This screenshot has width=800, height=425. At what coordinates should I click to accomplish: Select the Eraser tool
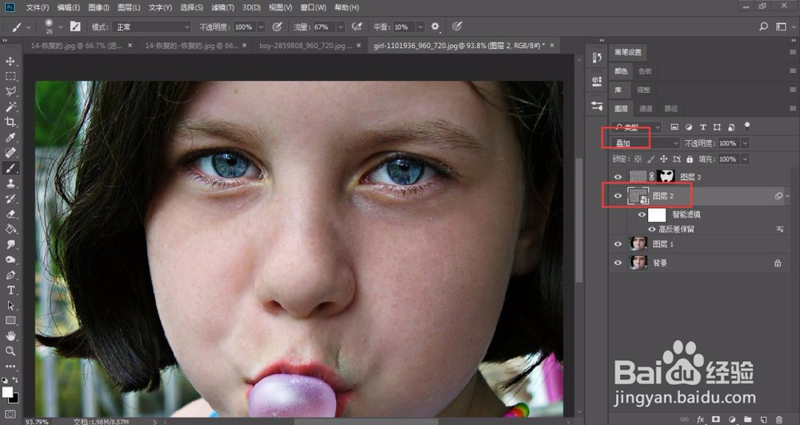pyautogui.click(x=10, y=214)
